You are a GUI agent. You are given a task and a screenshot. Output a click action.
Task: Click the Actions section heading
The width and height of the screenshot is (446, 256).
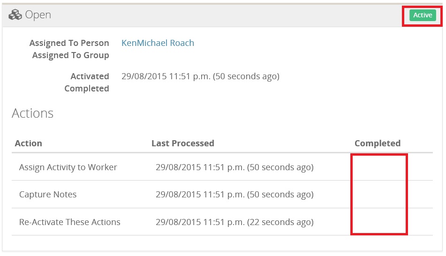pos(33,113)
